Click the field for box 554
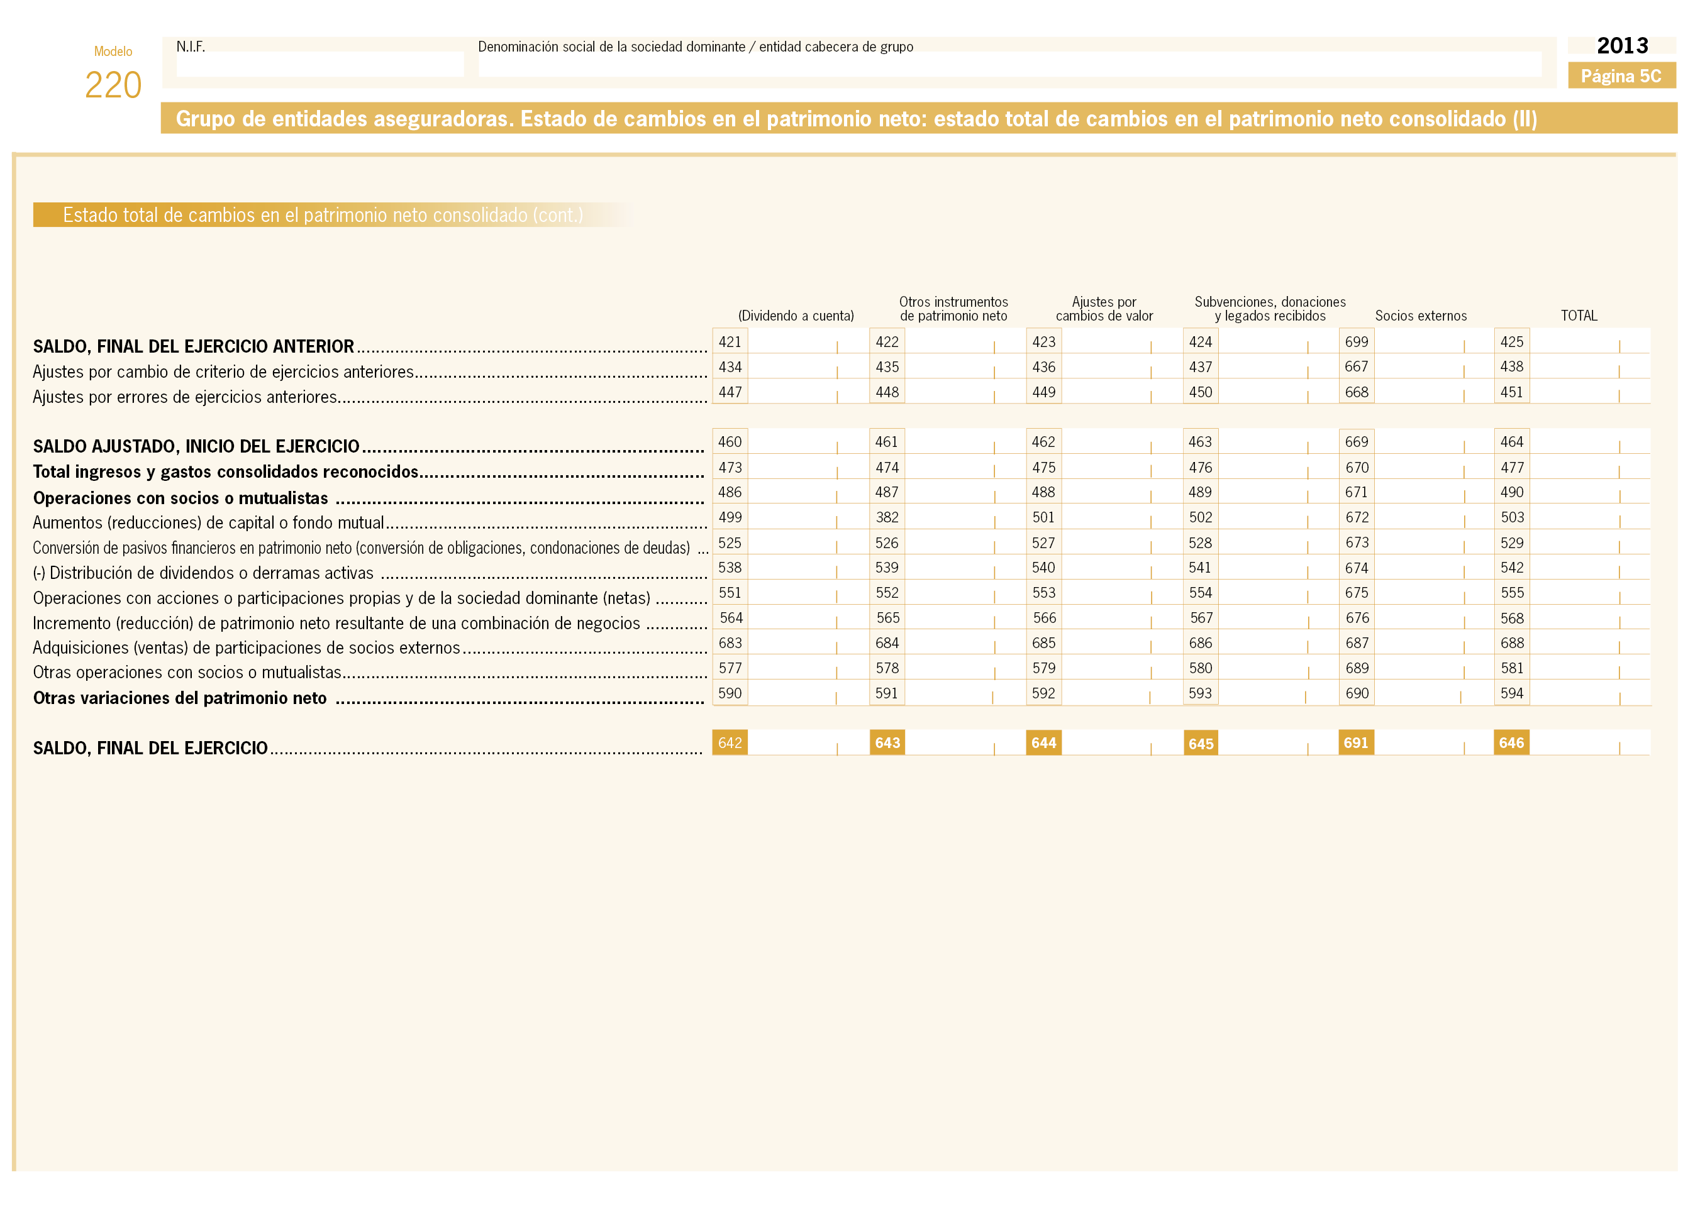The height and width of the screenshot is (1205, 1700). [1279, 592]
